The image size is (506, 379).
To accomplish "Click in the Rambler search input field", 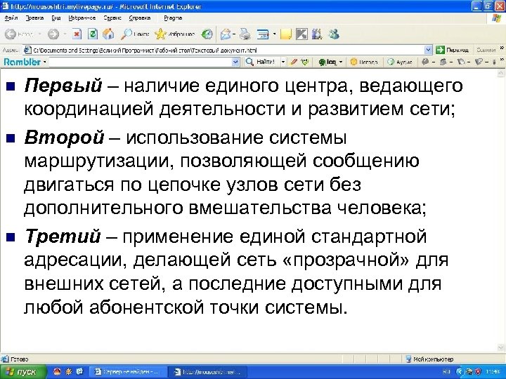I will (140, 62).
